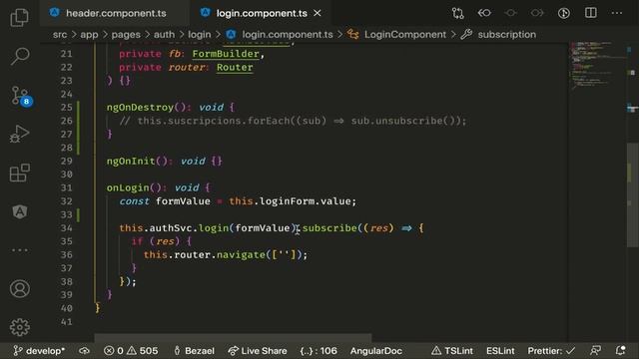639x359 pixels.
Task: Open the notifications bell
Action: coord(620,350)
